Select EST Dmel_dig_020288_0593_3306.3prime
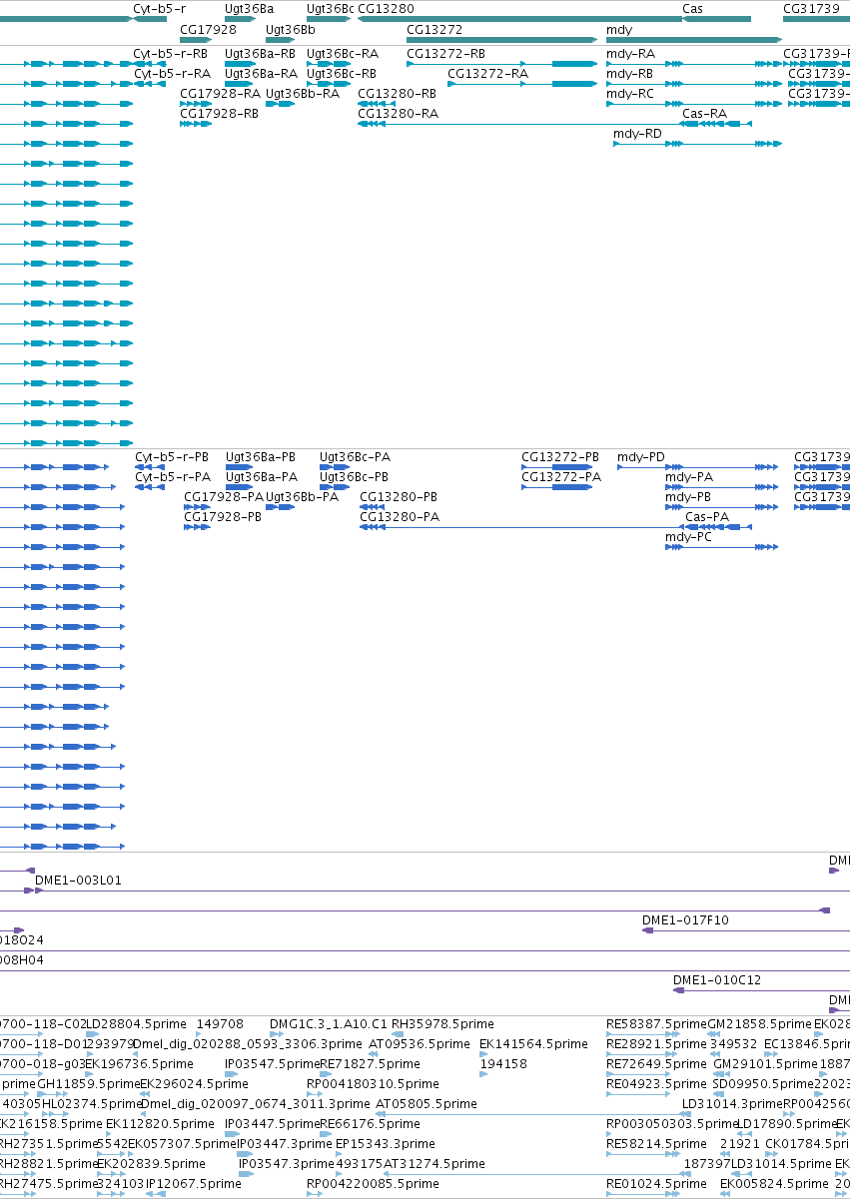 [247, 1044]
